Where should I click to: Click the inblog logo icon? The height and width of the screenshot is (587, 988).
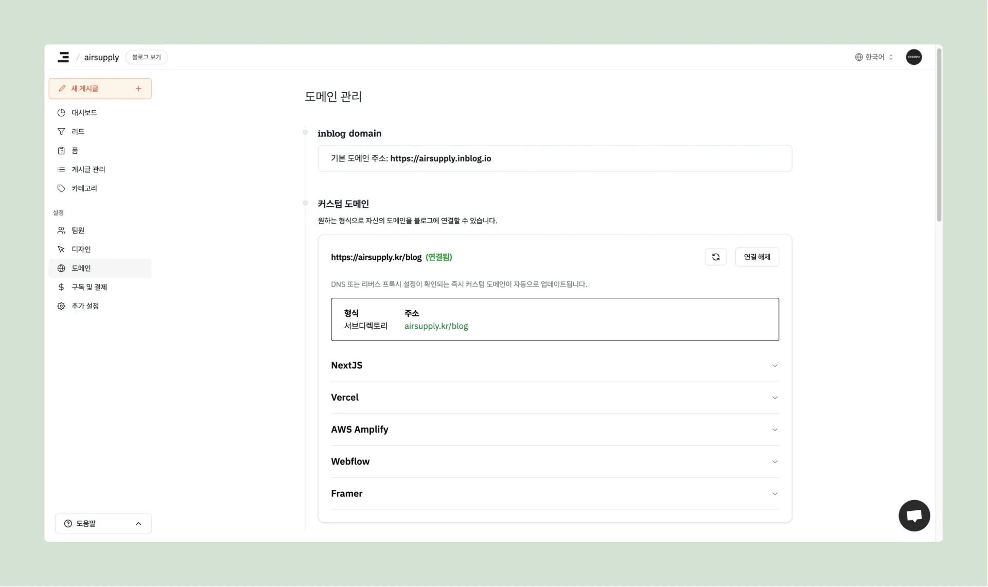[63, 57]
